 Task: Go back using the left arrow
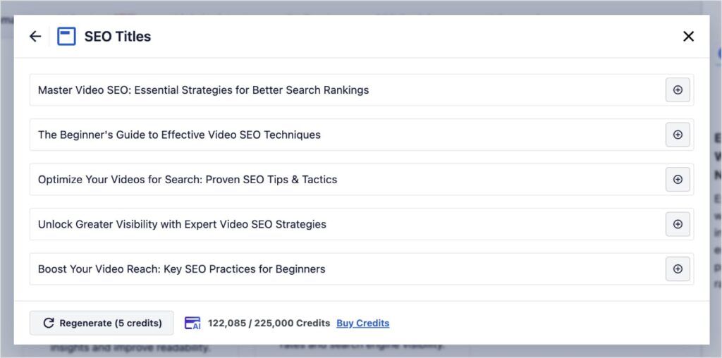pyautogui.click(x=35, y=37)
